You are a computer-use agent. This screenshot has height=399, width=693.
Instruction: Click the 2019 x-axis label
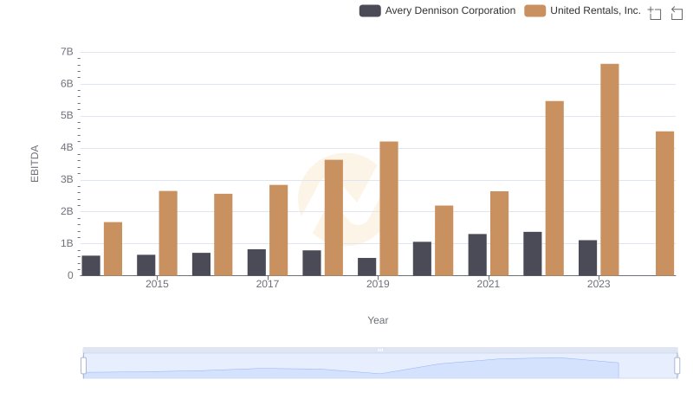tap(378, 284)
